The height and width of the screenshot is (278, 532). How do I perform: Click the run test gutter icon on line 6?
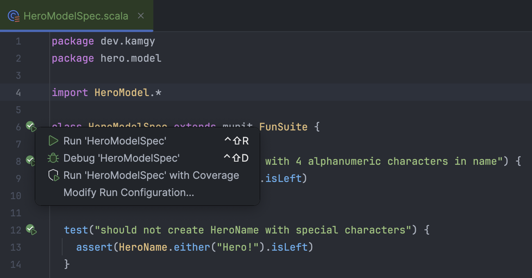31,126
